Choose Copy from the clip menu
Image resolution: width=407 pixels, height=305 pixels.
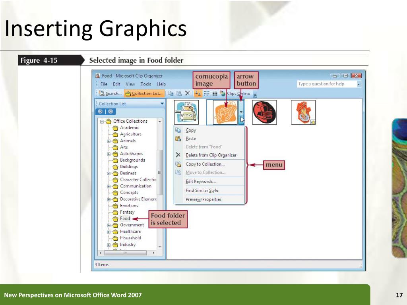[209, 130]
